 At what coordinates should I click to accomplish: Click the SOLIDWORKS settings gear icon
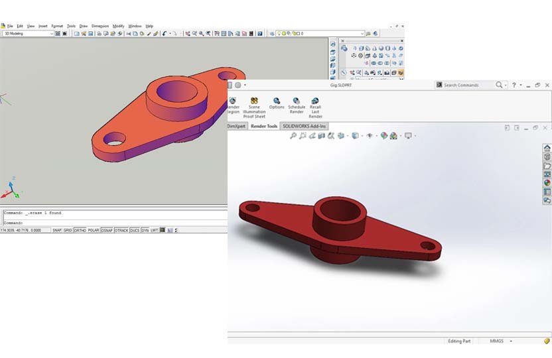[x=238, y=85]
